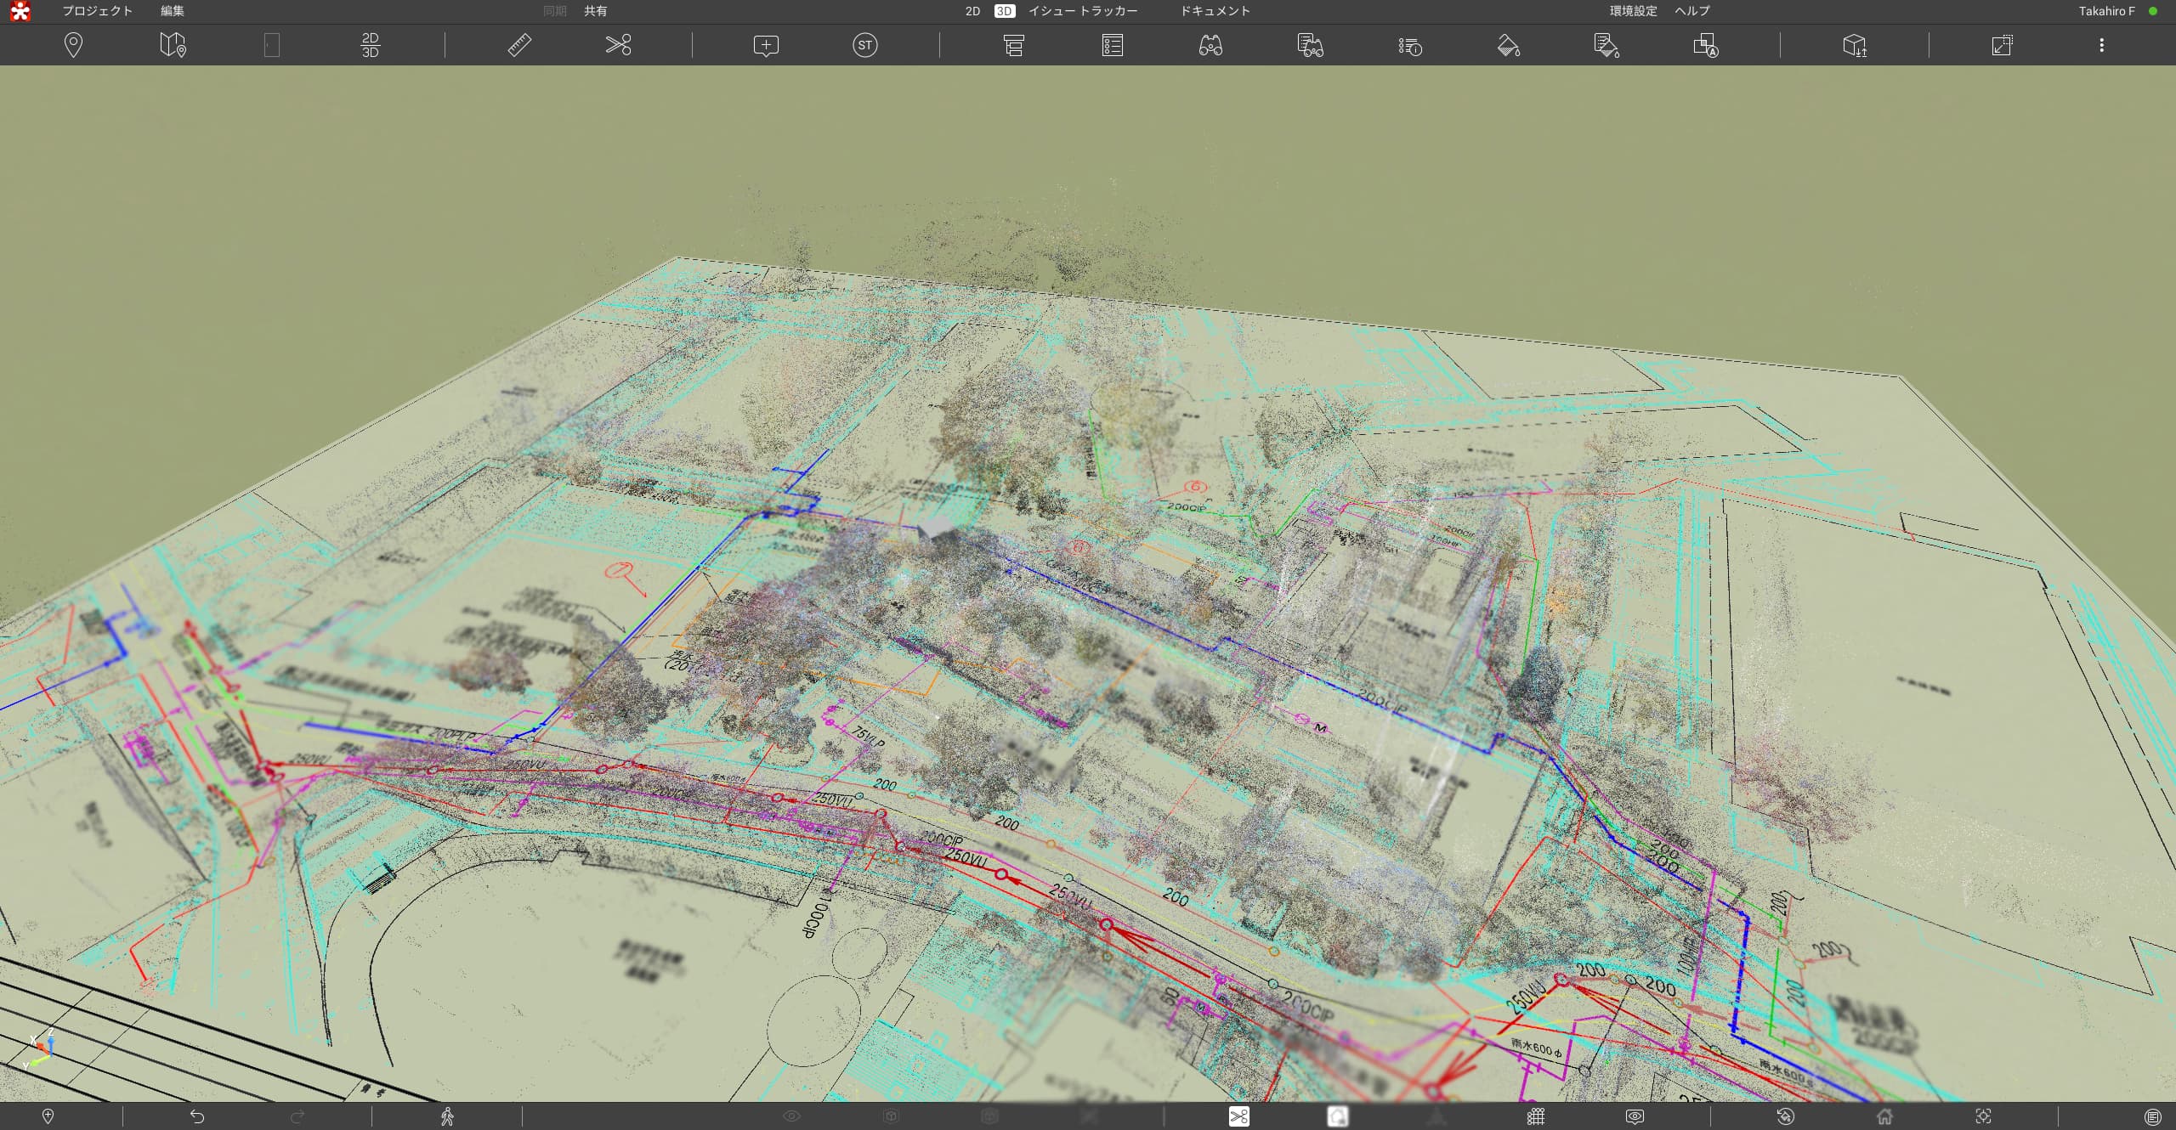
Task: Click the undo arrow in bottom bar
Action: pyautogui.click(x=197, y=1116)
